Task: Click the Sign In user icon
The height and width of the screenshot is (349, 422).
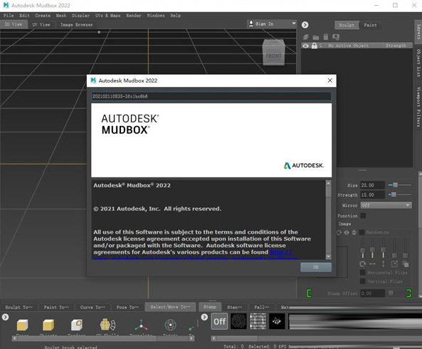Action: [x=250, y=24]
